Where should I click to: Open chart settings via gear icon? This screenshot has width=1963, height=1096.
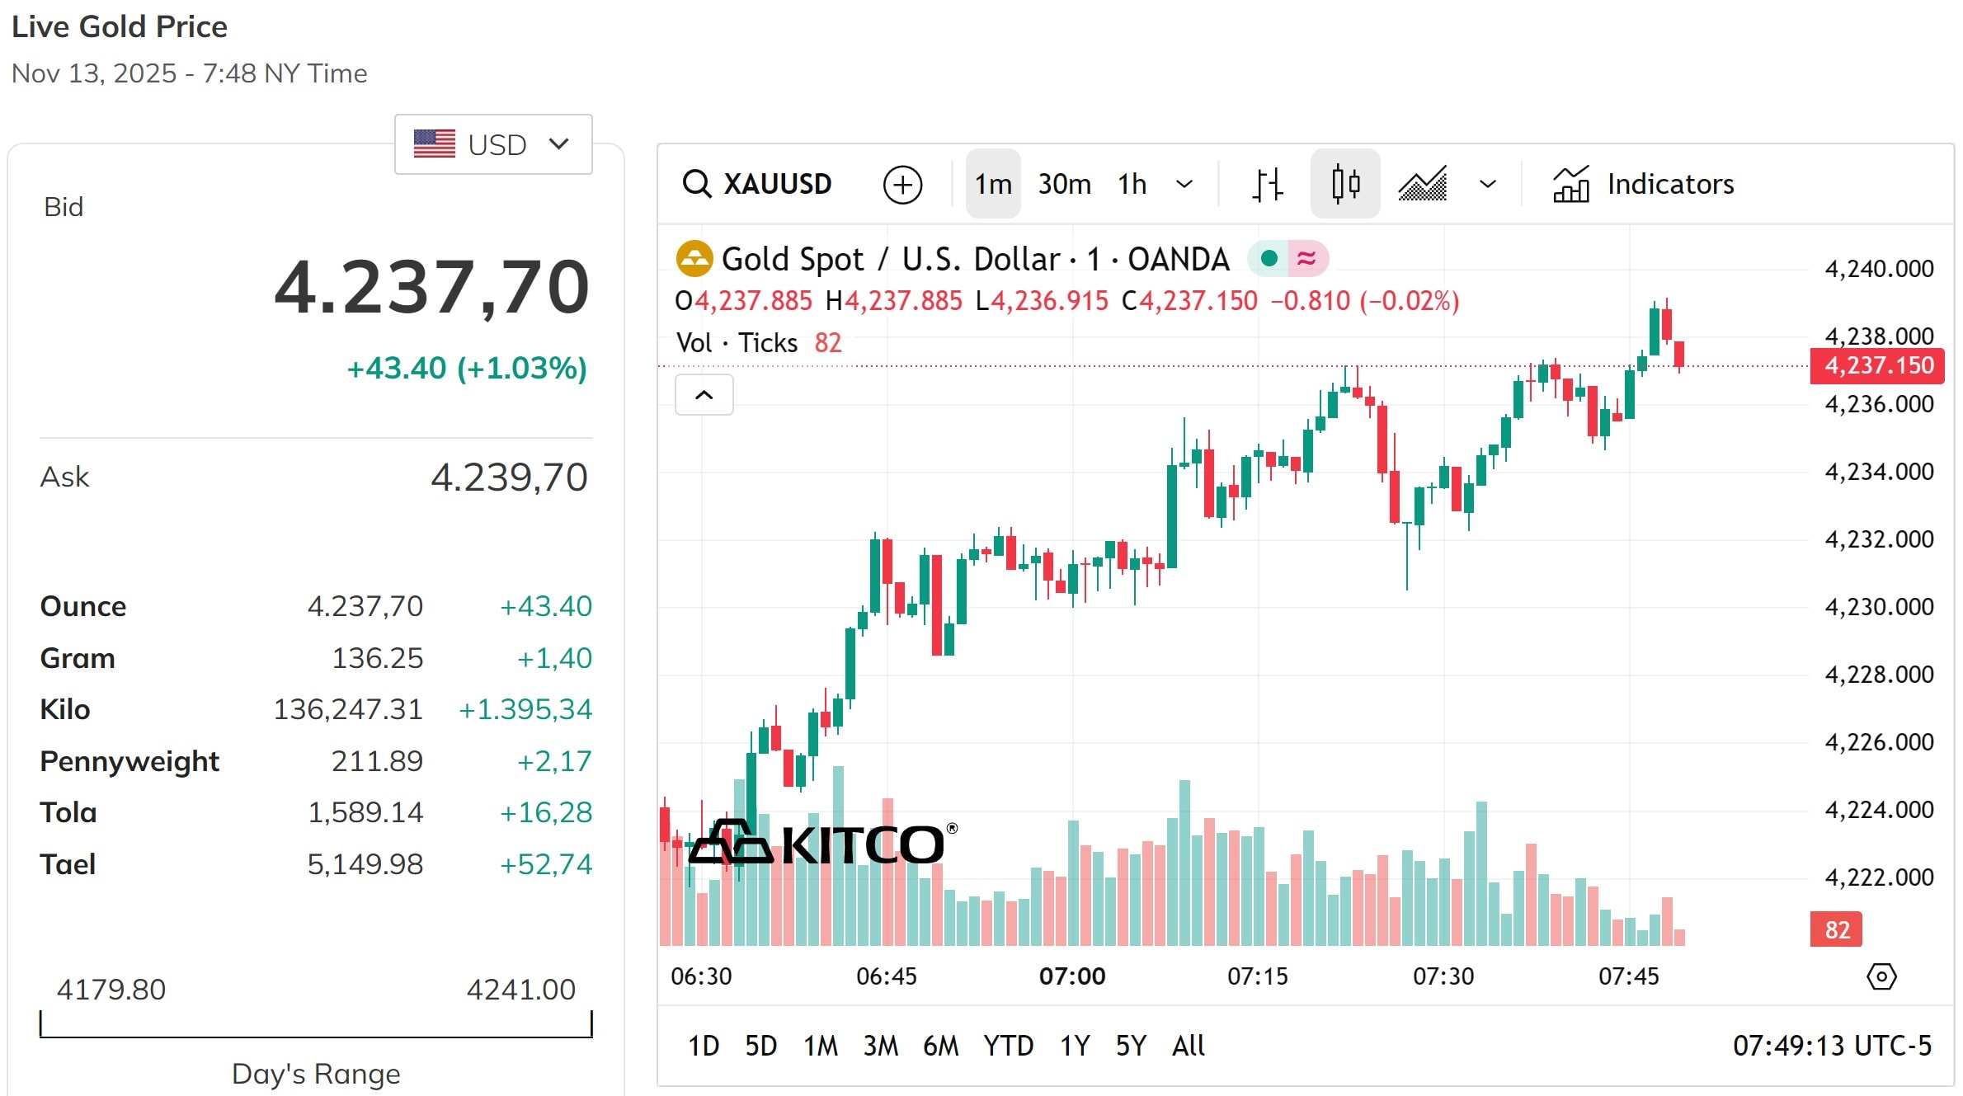pyautogui.click(x=1881, y=976)
